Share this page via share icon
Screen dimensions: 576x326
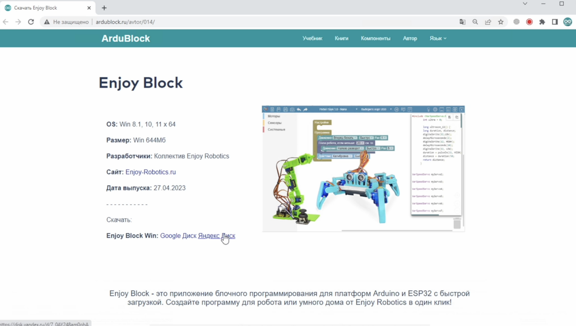(x=488, y=22)
